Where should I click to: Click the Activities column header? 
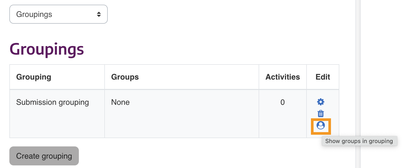283,77
